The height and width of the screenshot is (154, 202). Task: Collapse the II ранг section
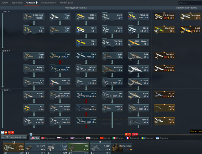pyautogui.click(x=6, y=51)
